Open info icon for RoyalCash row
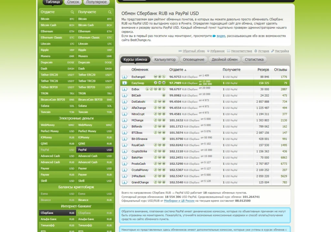 click(124, 145)
